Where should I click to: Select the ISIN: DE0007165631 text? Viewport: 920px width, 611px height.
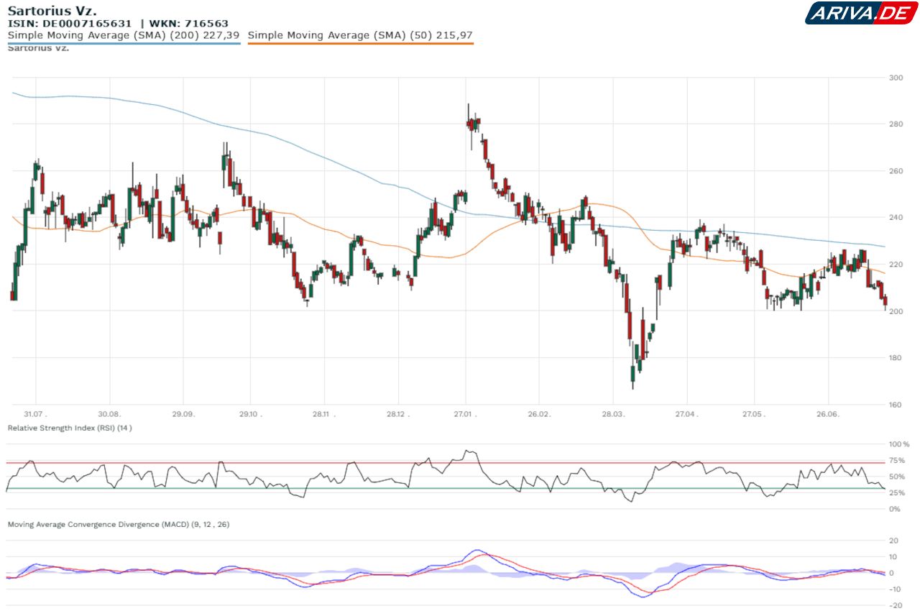pos(70,23)
